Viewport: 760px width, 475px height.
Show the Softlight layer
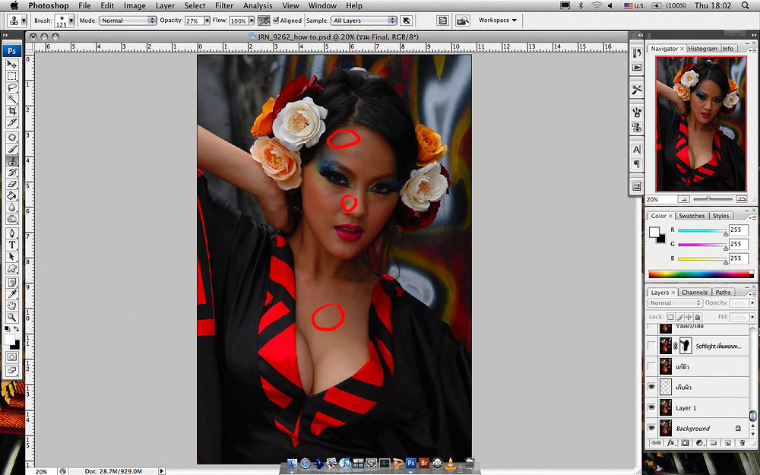point(651,346)
